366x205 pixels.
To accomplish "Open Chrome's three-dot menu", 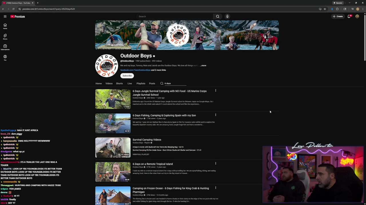I will [x=363, y=9].
